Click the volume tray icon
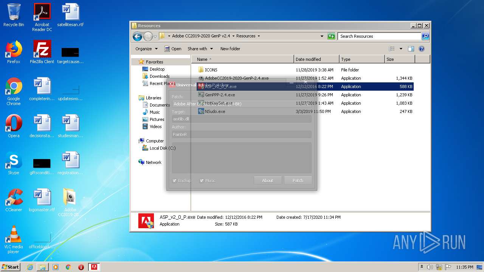 click(x=430, y=267)
